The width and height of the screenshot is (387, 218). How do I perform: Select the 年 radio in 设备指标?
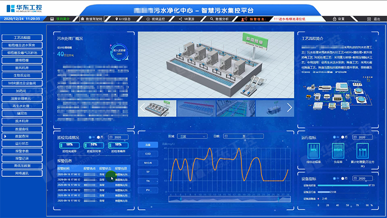tap(334, 179)
